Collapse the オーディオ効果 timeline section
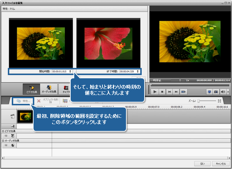This screenshot has width=232, height=169. click(x=3, y=141)
